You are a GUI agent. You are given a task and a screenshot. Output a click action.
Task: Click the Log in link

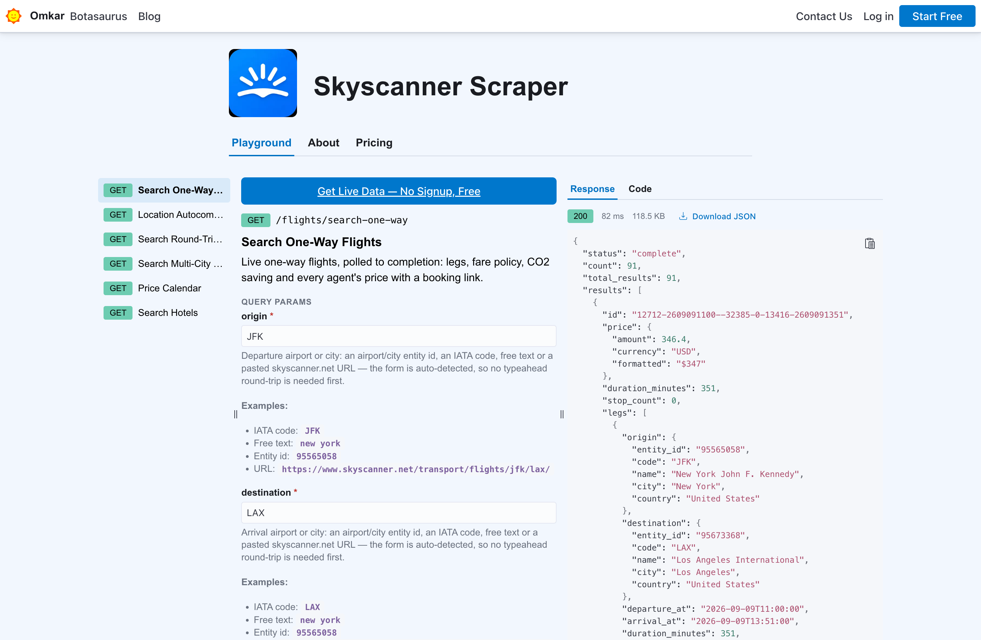878,16
